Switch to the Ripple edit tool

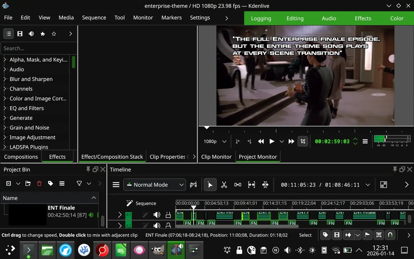tap(252, 184)
